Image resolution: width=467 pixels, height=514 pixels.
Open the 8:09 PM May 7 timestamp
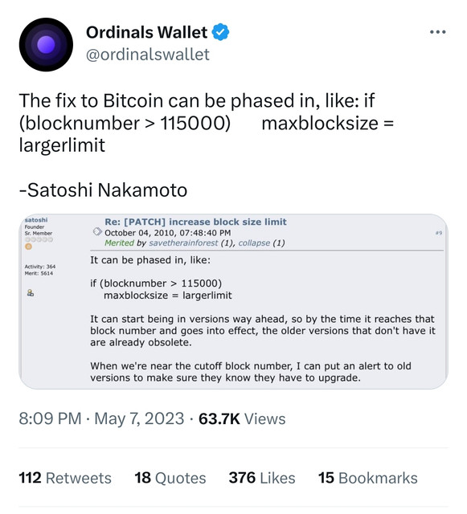101,418
